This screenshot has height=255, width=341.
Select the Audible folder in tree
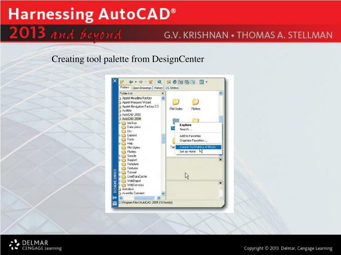click(x=127, y=111)
